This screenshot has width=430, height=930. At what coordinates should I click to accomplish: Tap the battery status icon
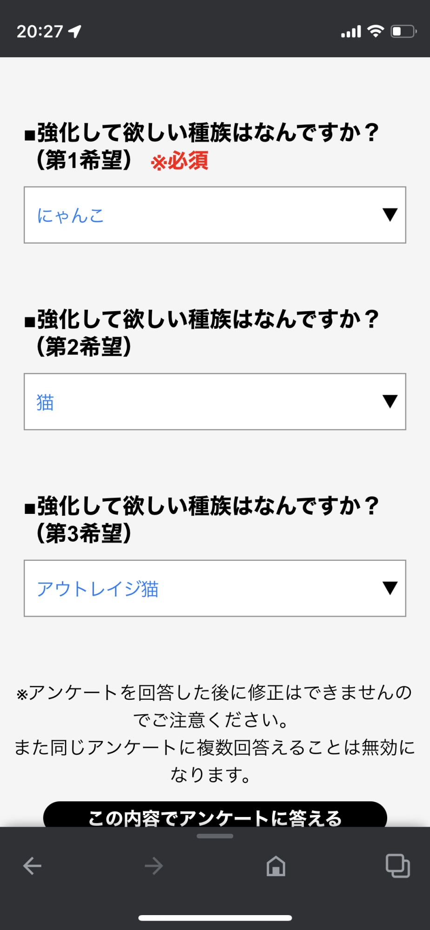point(403,31)
